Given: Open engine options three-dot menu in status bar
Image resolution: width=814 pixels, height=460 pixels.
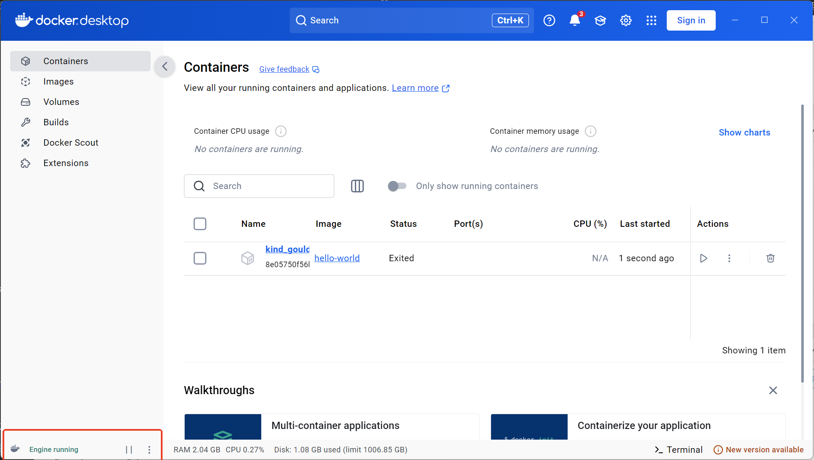Looking at the screenshot, I should pyautogui.click(x=149, y=449).
